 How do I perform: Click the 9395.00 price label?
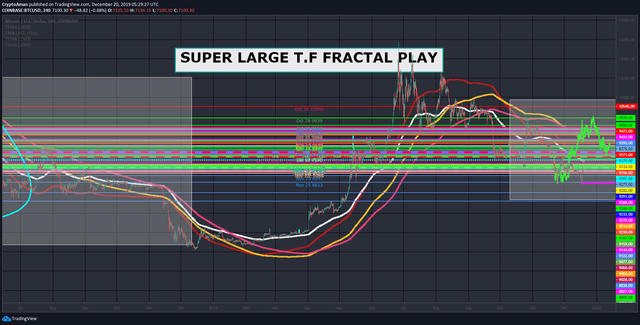(x=626, y=143)
